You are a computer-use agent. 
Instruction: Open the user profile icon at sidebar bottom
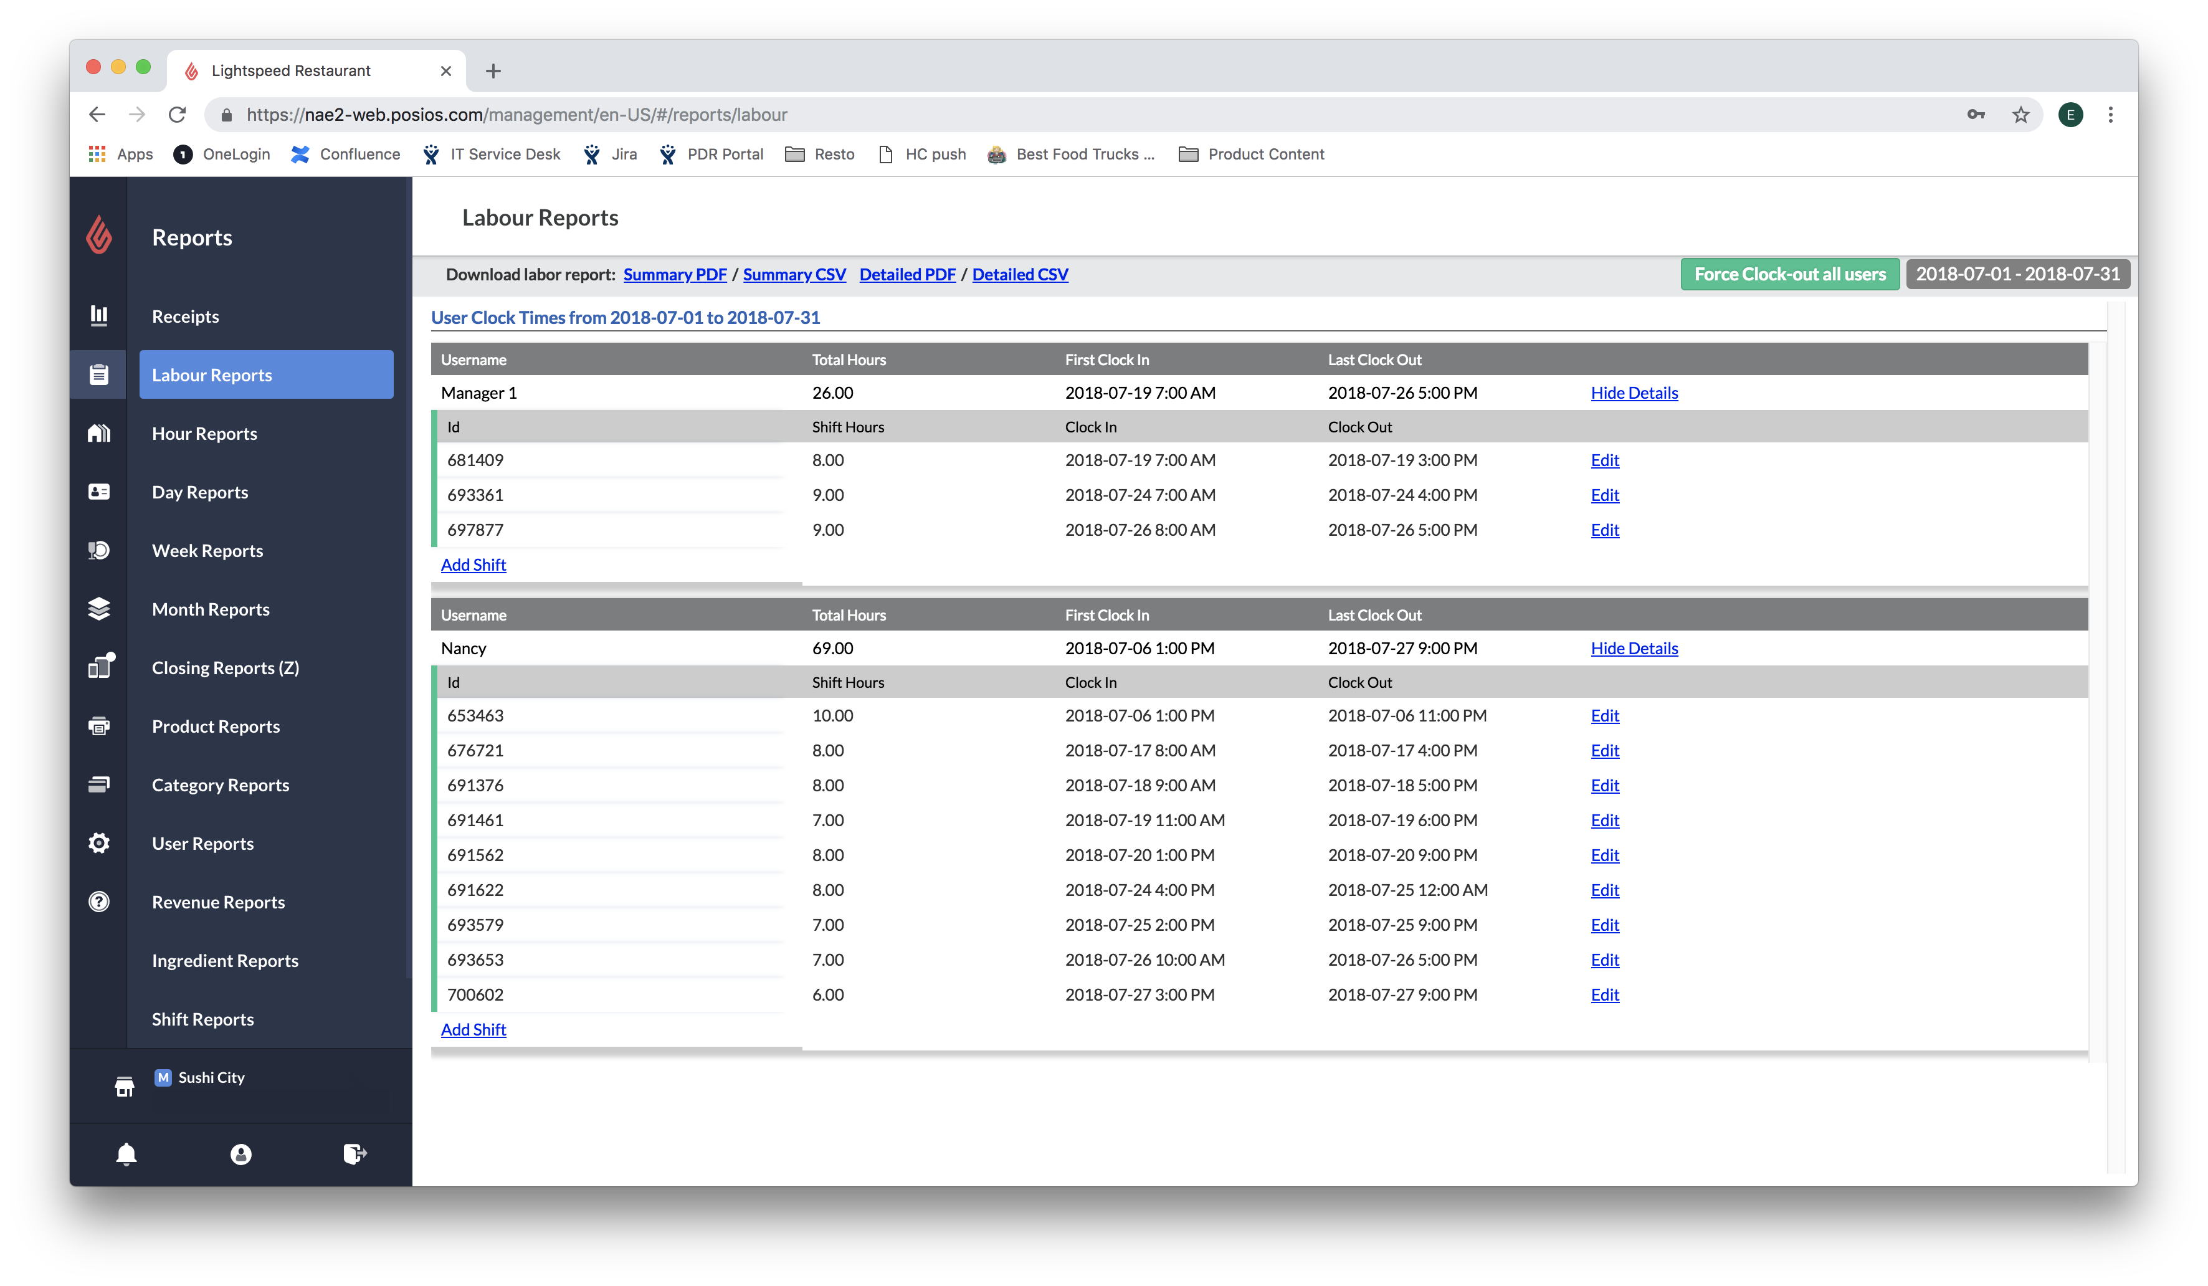(x=241, y=1154)
